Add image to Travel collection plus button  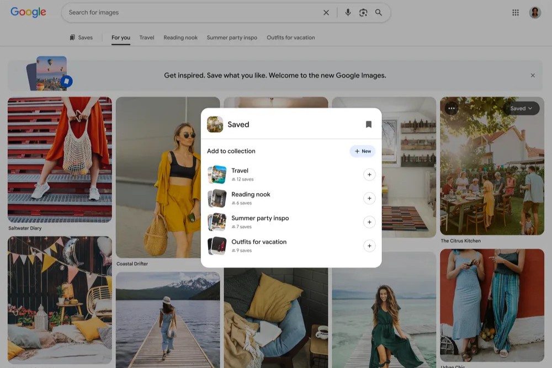(x=369, y=174)
